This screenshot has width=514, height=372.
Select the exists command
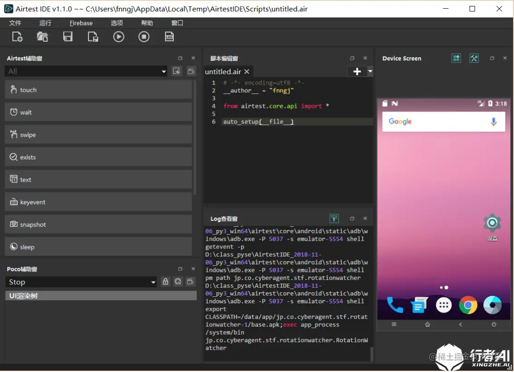coord(98,157)
